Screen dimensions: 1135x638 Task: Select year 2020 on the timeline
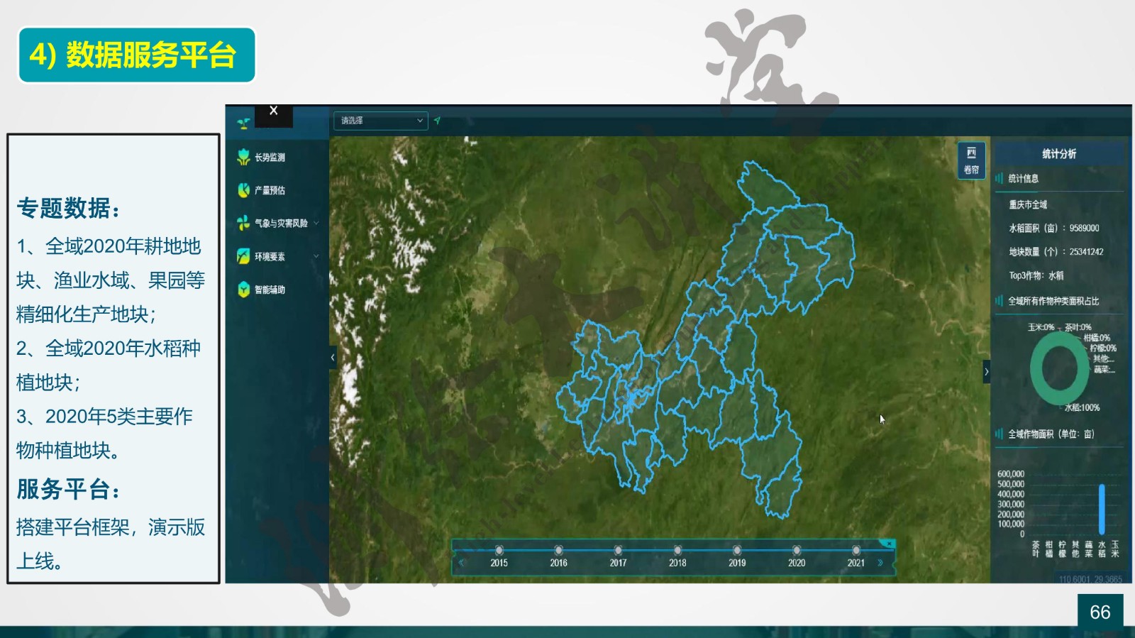tap(797, 551)
